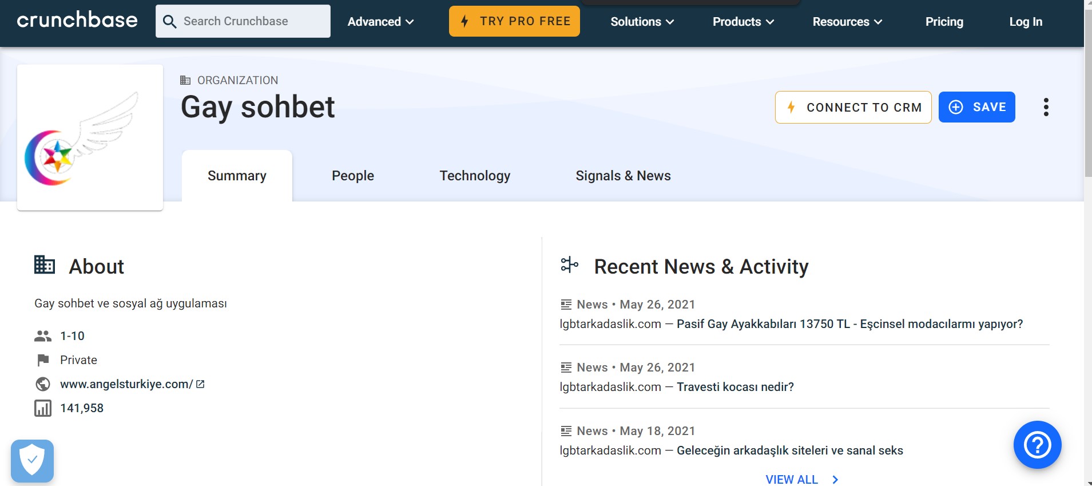Click the external link icon beside website
Viewport: 1092px width, 486px height.
tap(200, 384)
